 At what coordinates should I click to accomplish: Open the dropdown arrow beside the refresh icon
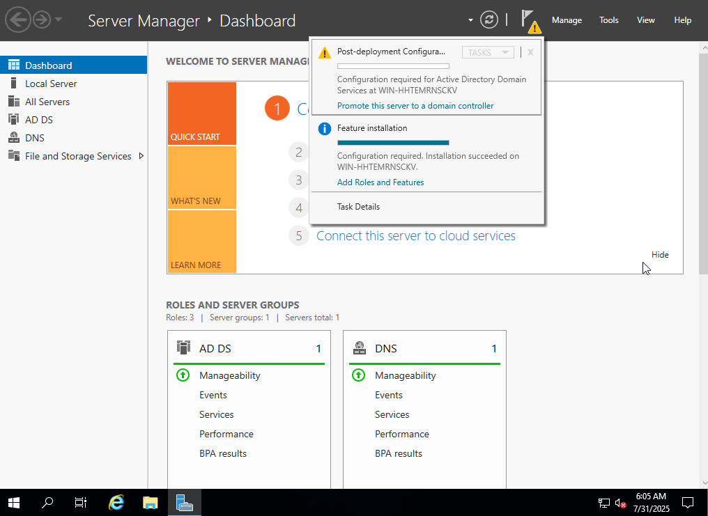470,20
